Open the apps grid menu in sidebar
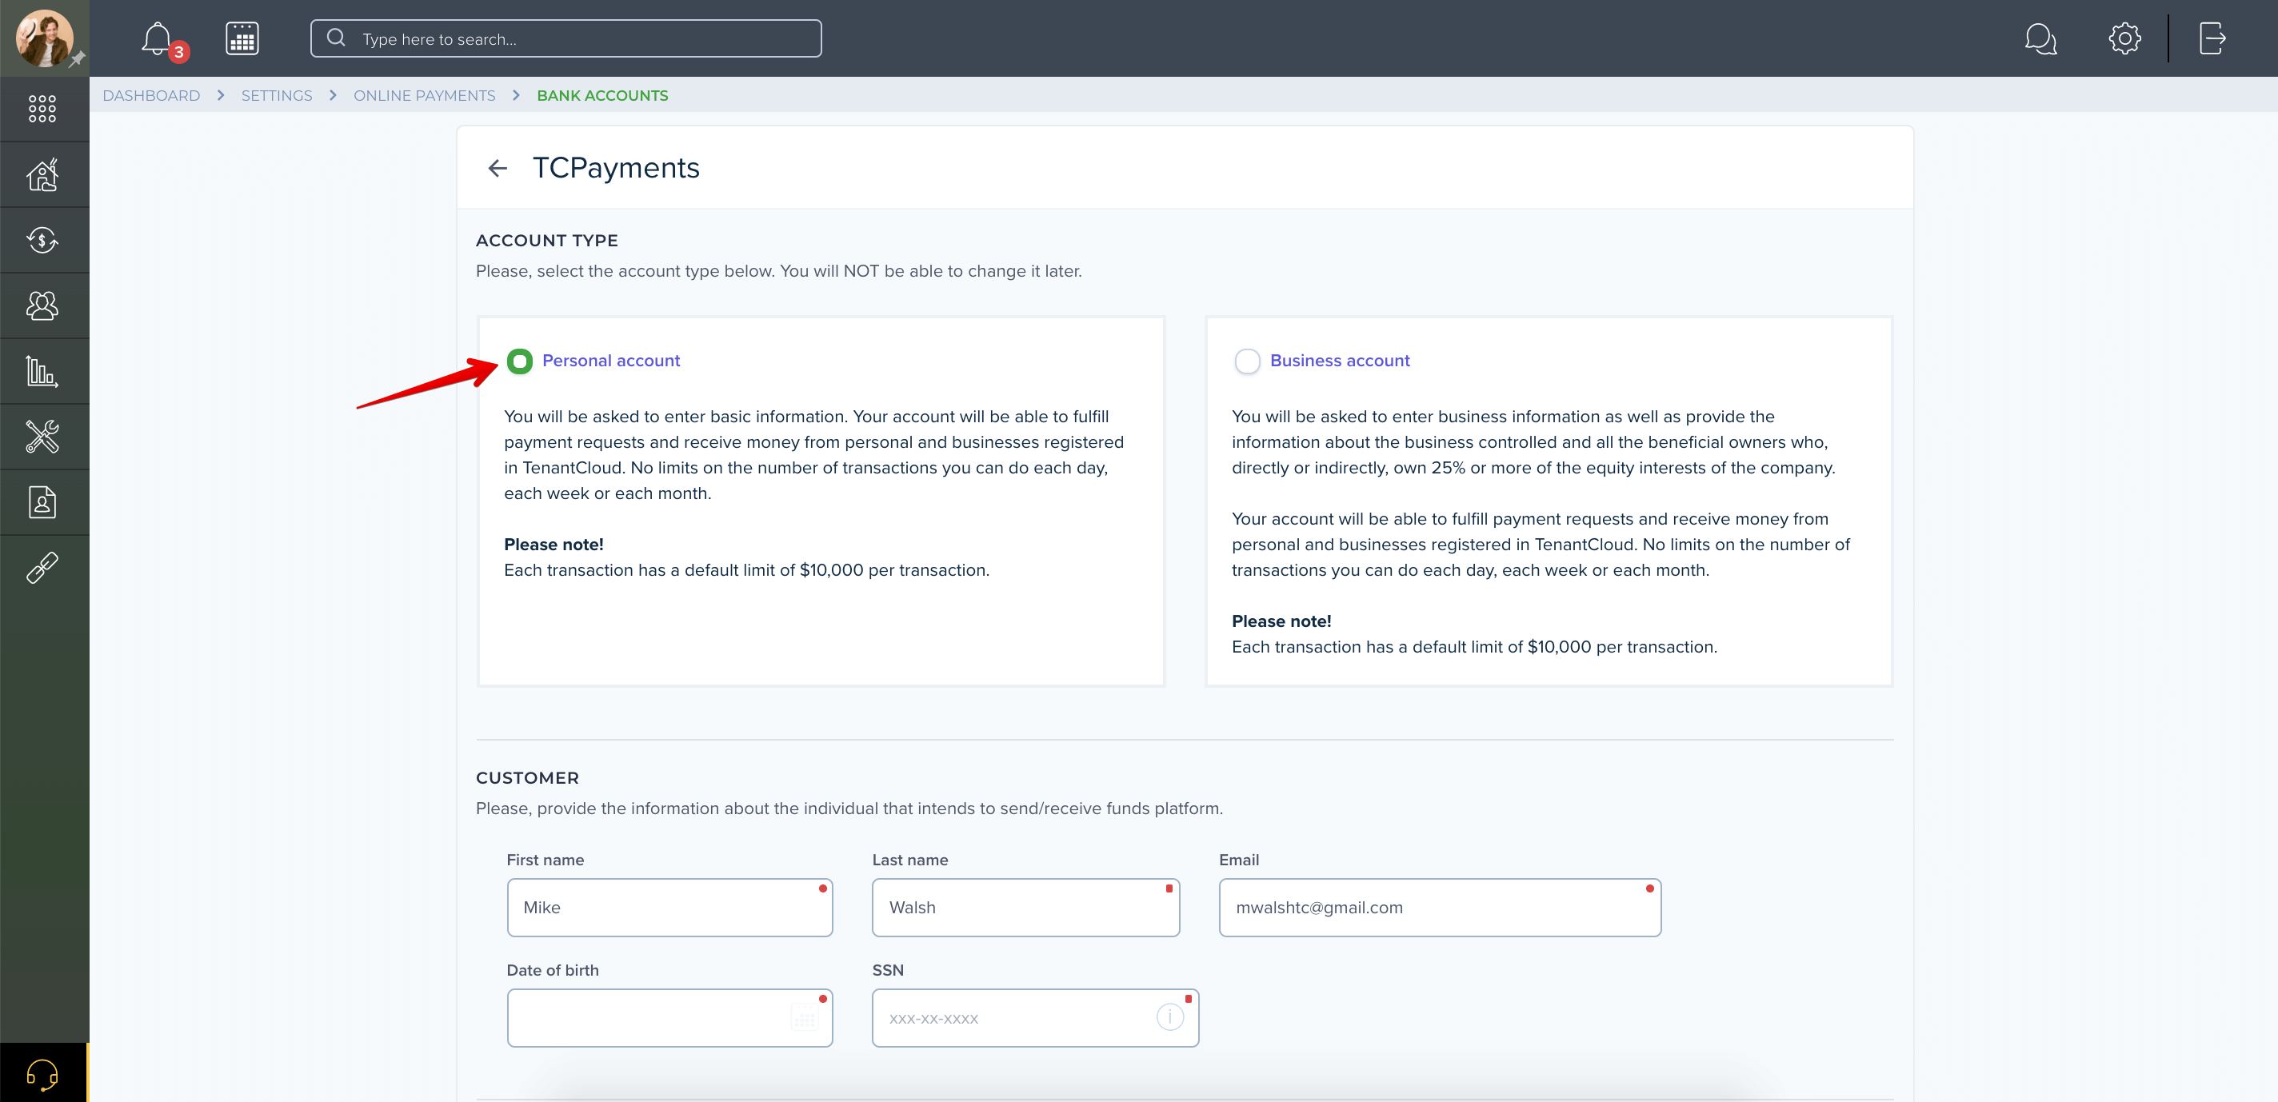Image resolution: width=2278 pixels, height=1102 pixels. click(x=42, y=109)
